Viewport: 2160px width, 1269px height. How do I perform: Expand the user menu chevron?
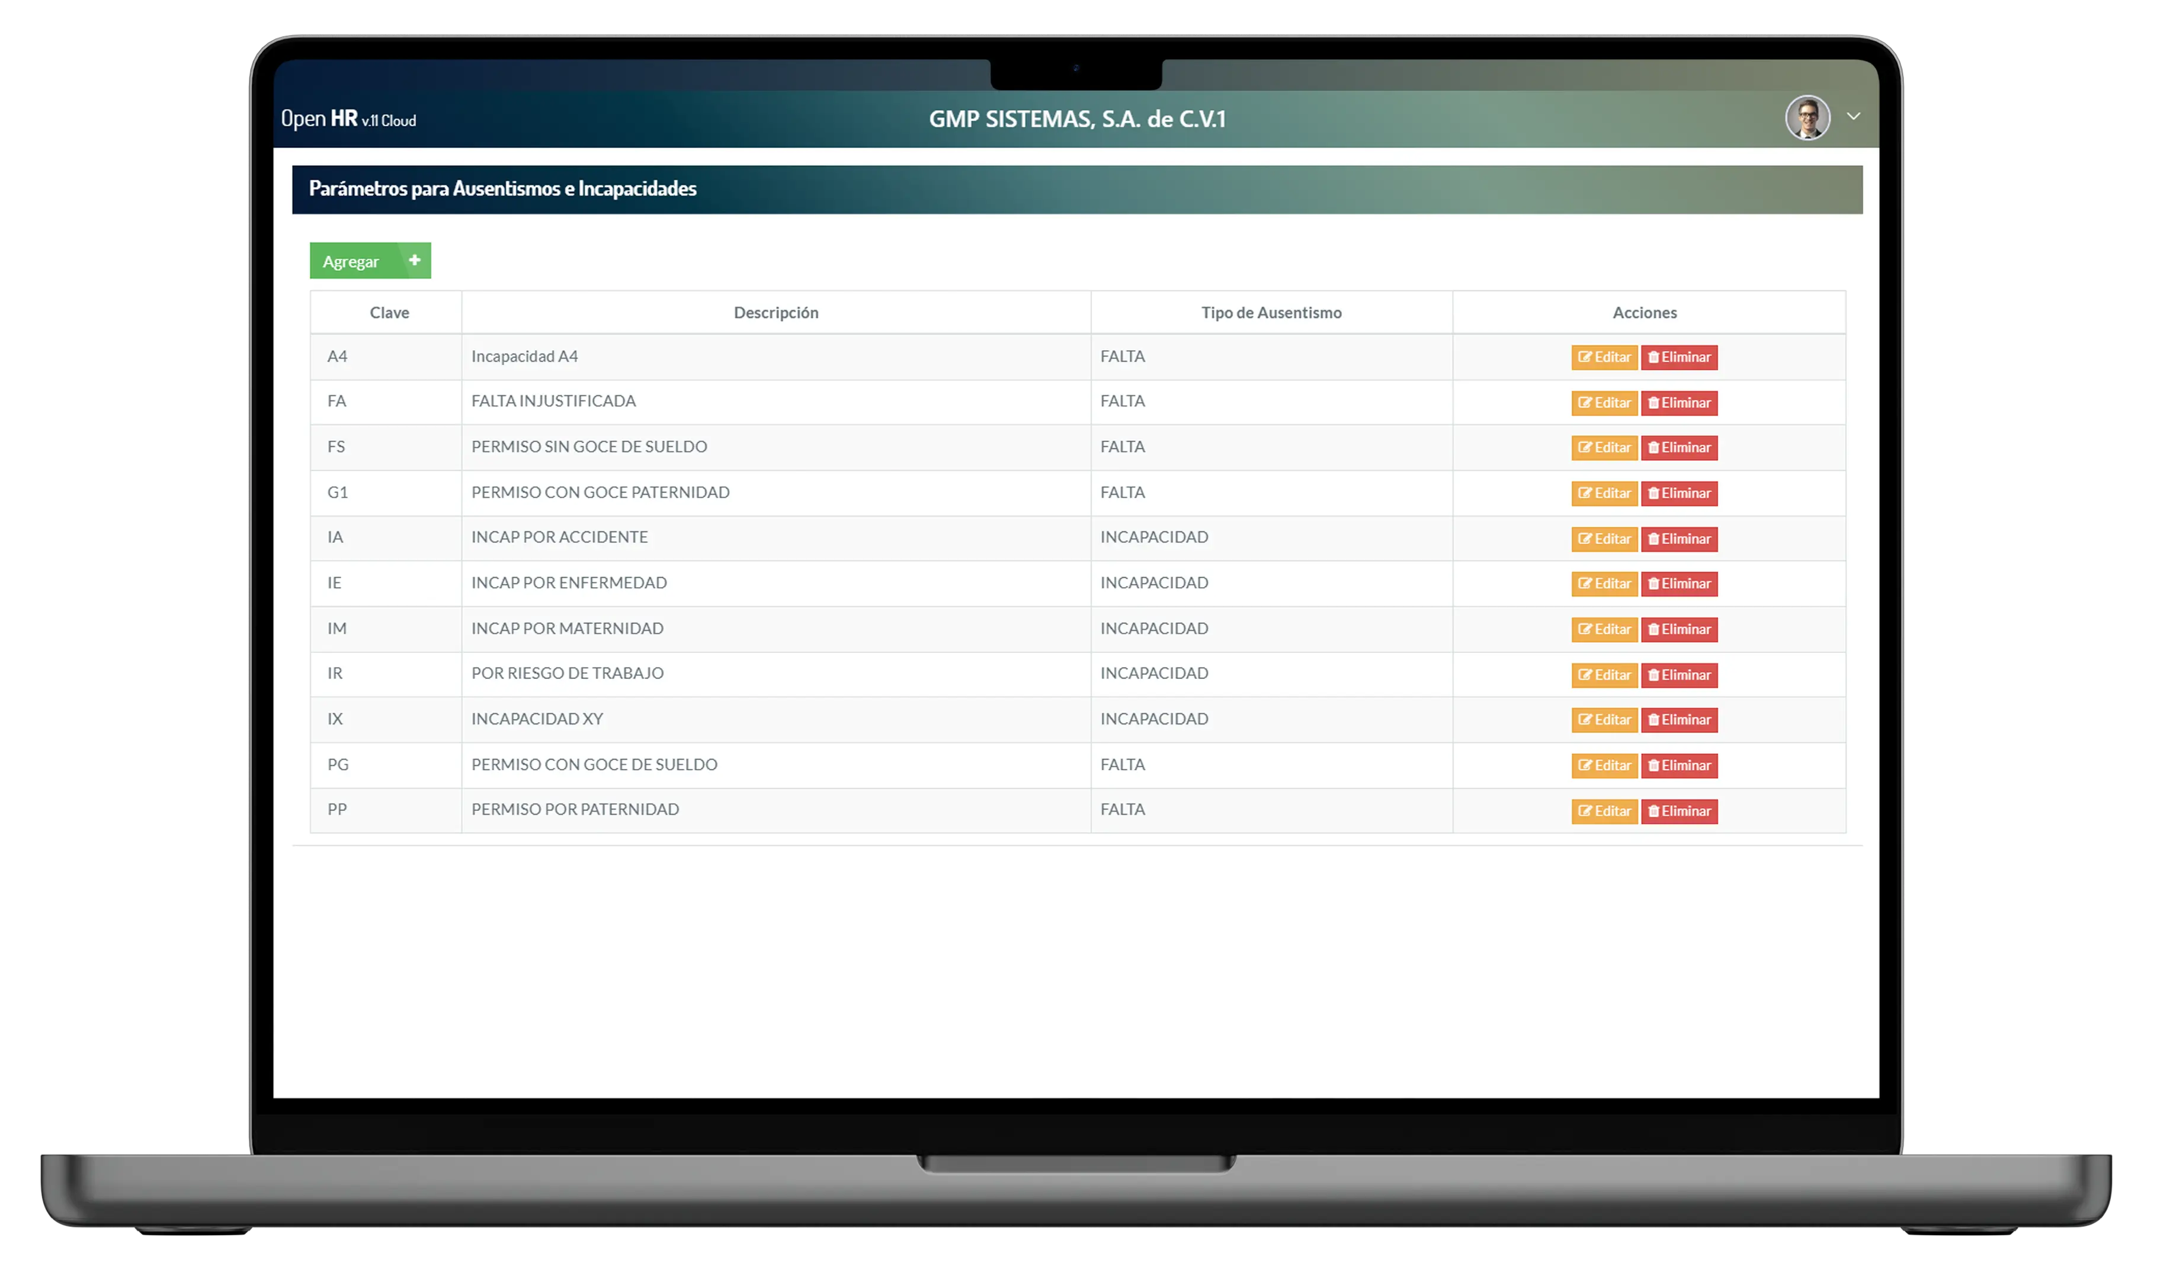(1853, 117)
